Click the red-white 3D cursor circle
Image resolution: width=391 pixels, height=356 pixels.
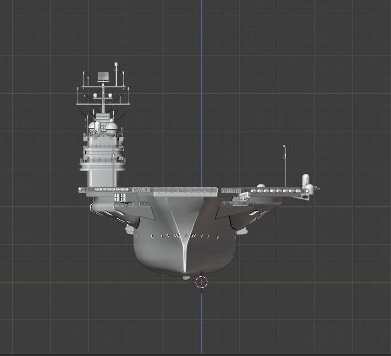point(201,282)
